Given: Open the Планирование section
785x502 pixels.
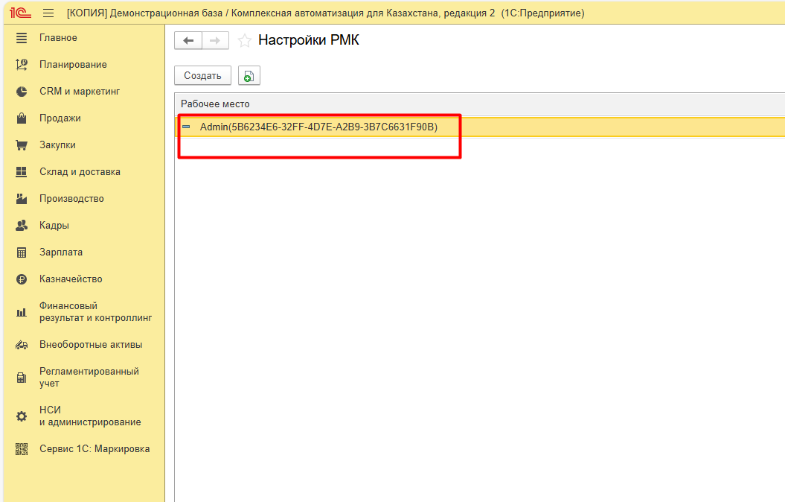Looking at the screenshot, I should pos(73,65).
